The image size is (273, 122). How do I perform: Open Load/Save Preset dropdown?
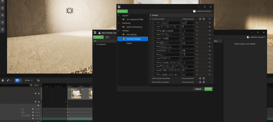pos(202,11)
